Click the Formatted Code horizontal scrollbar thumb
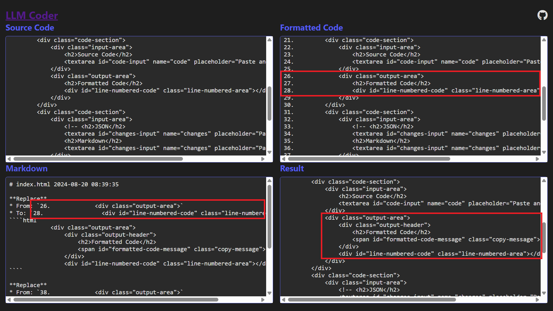 (369, 159)
